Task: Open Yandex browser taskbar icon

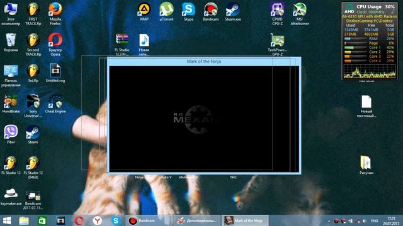Action: [x=97, y=220]
